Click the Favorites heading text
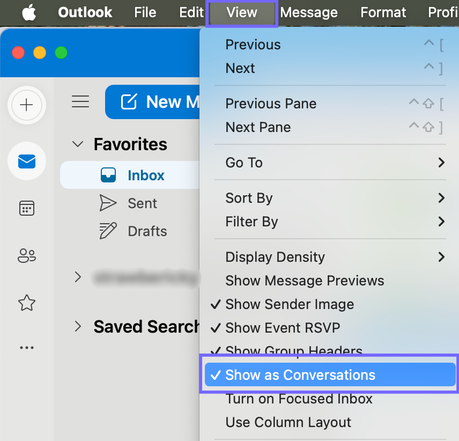Screen dimensions: 459x441 130,144
